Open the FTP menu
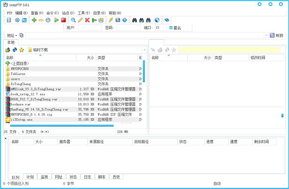 coord(10,13)
